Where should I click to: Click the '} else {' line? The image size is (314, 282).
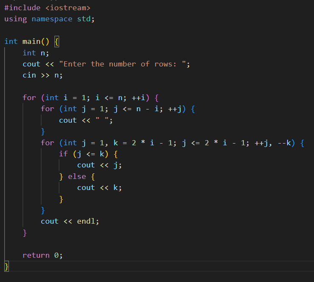click(77, 177)
